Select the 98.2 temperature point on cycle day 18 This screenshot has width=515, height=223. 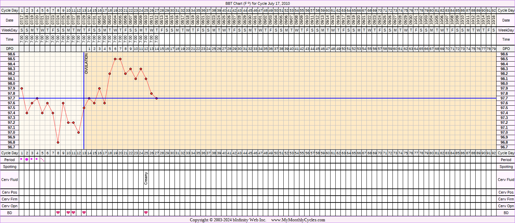click(x=110, y=74)
